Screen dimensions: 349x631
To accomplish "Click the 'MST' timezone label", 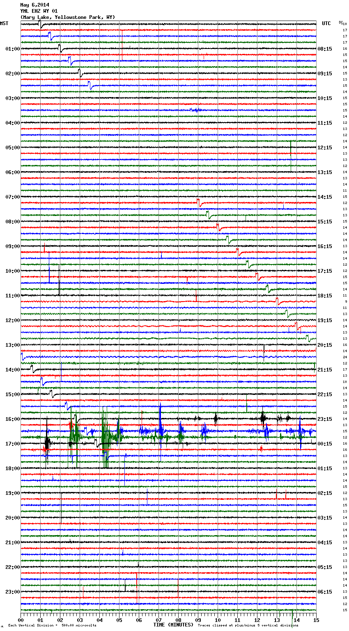I will tap(4, 23).
